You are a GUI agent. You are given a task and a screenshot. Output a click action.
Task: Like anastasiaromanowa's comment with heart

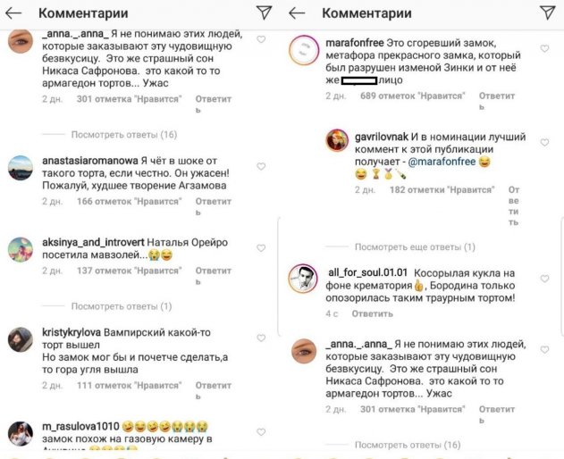coord(261,166)
